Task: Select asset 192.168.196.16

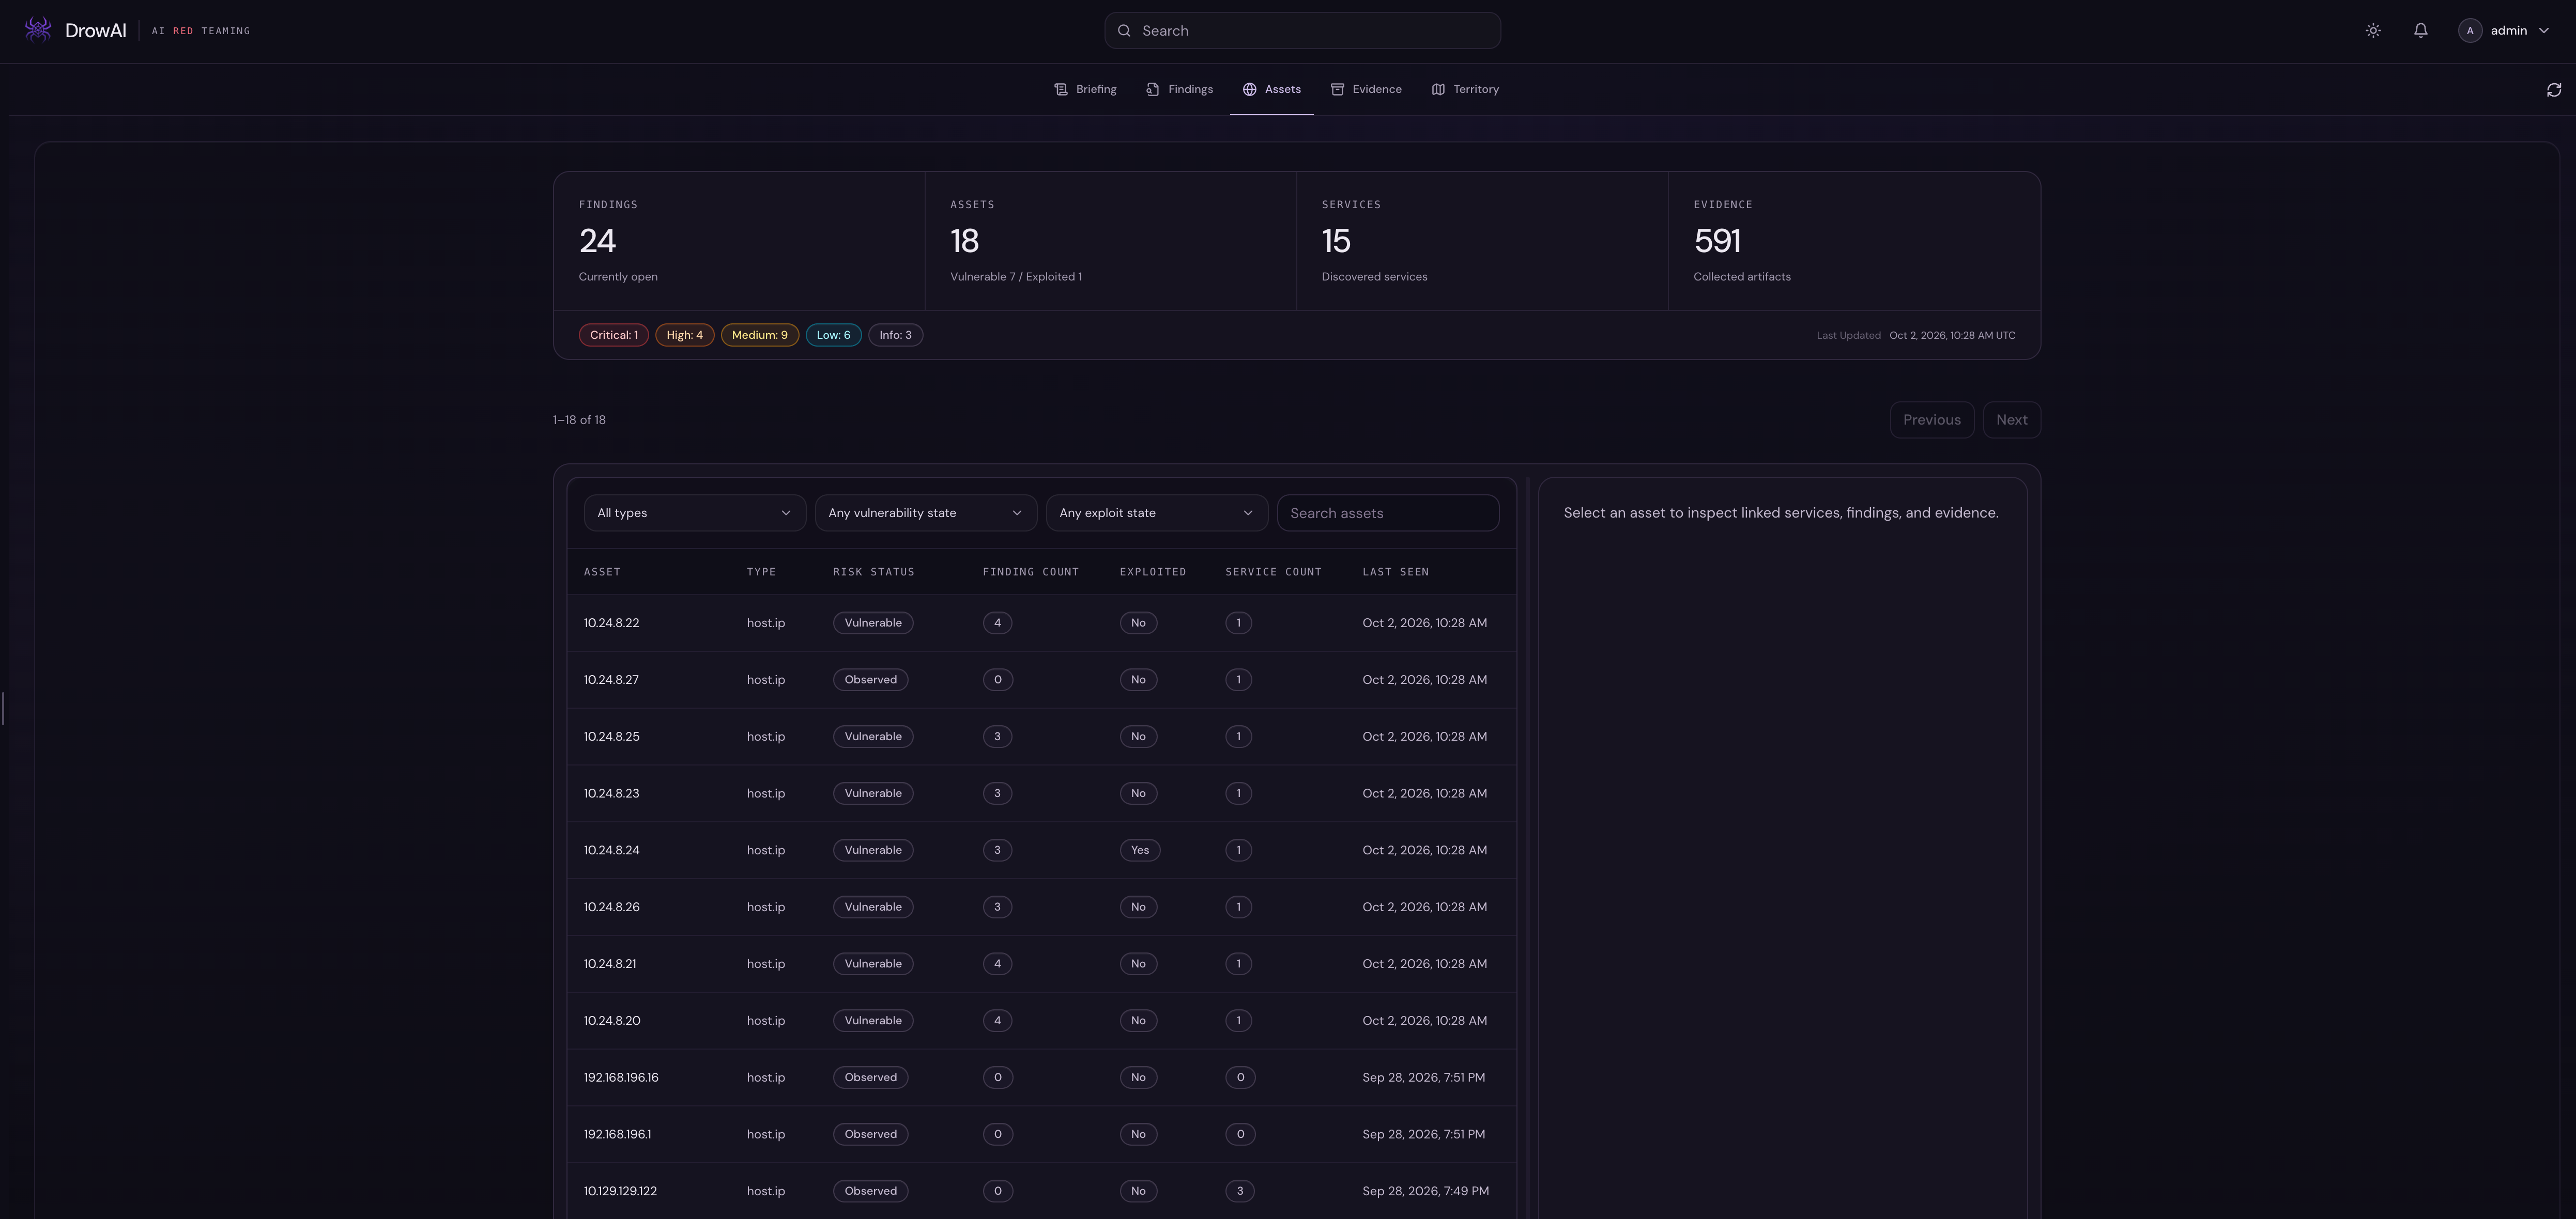Action: (x=1041, y=1077)
